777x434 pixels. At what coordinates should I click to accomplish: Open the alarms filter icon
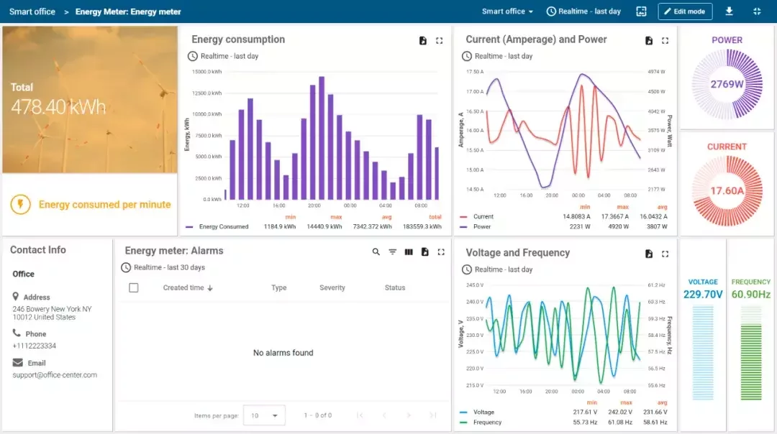(393, 252)
